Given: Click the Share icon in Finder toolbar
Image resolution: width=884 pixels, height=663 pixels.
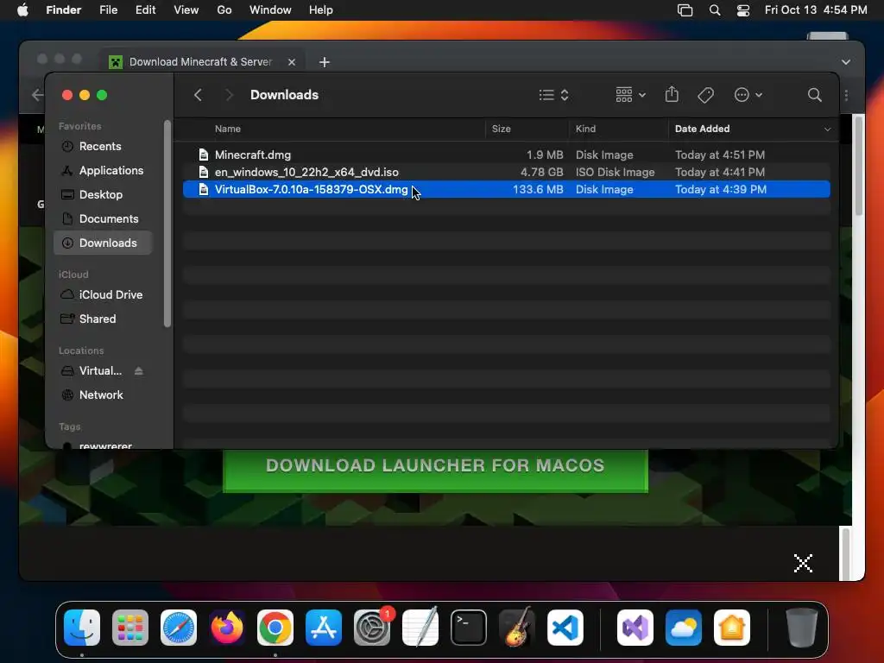Looking at the screenshot, I should pyautogui.click(x=672, y=94).
